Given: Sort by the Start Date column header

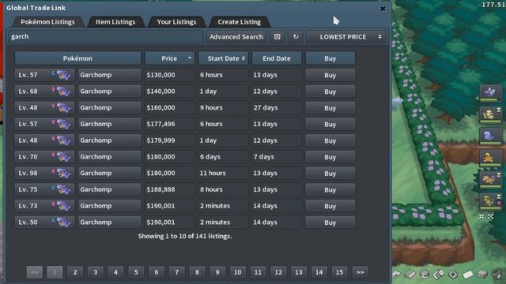Looking at the screenshot, I should tap(223, 58).
